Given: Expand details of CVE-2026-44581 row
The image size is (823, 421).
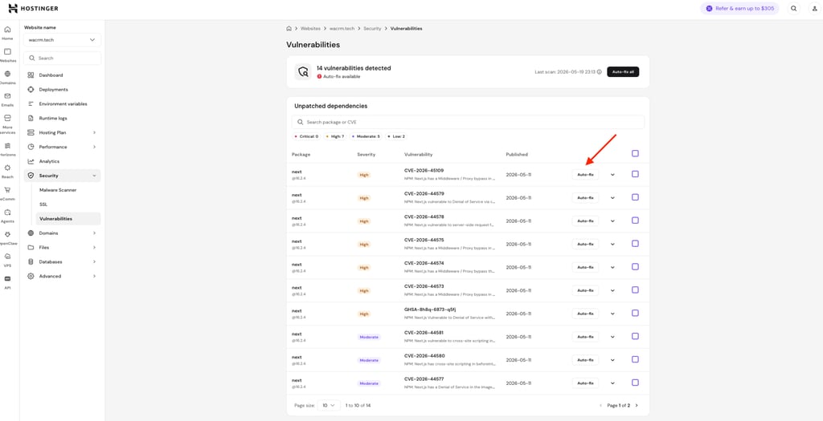Looking at the screenshot, I should (x=612, y=337).
